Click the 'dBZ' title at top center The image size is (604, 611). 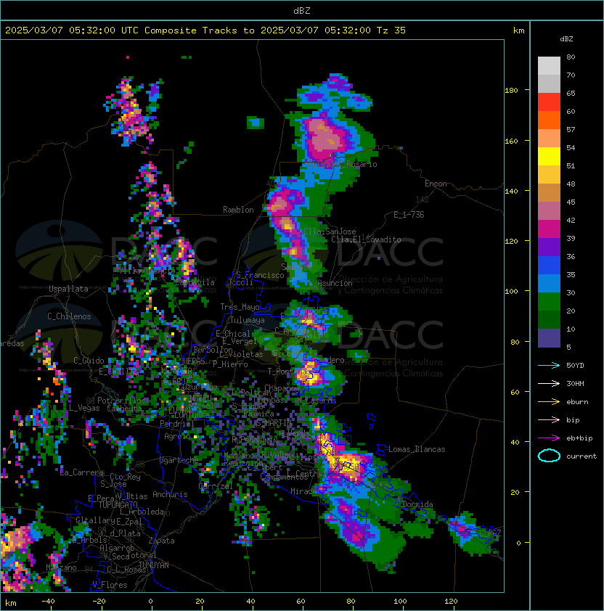pos(302,10)
